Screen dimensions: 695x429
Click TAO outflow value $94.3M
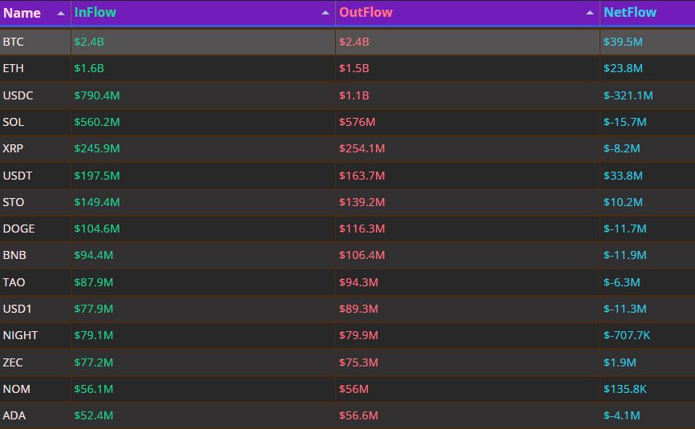point(358,282)
